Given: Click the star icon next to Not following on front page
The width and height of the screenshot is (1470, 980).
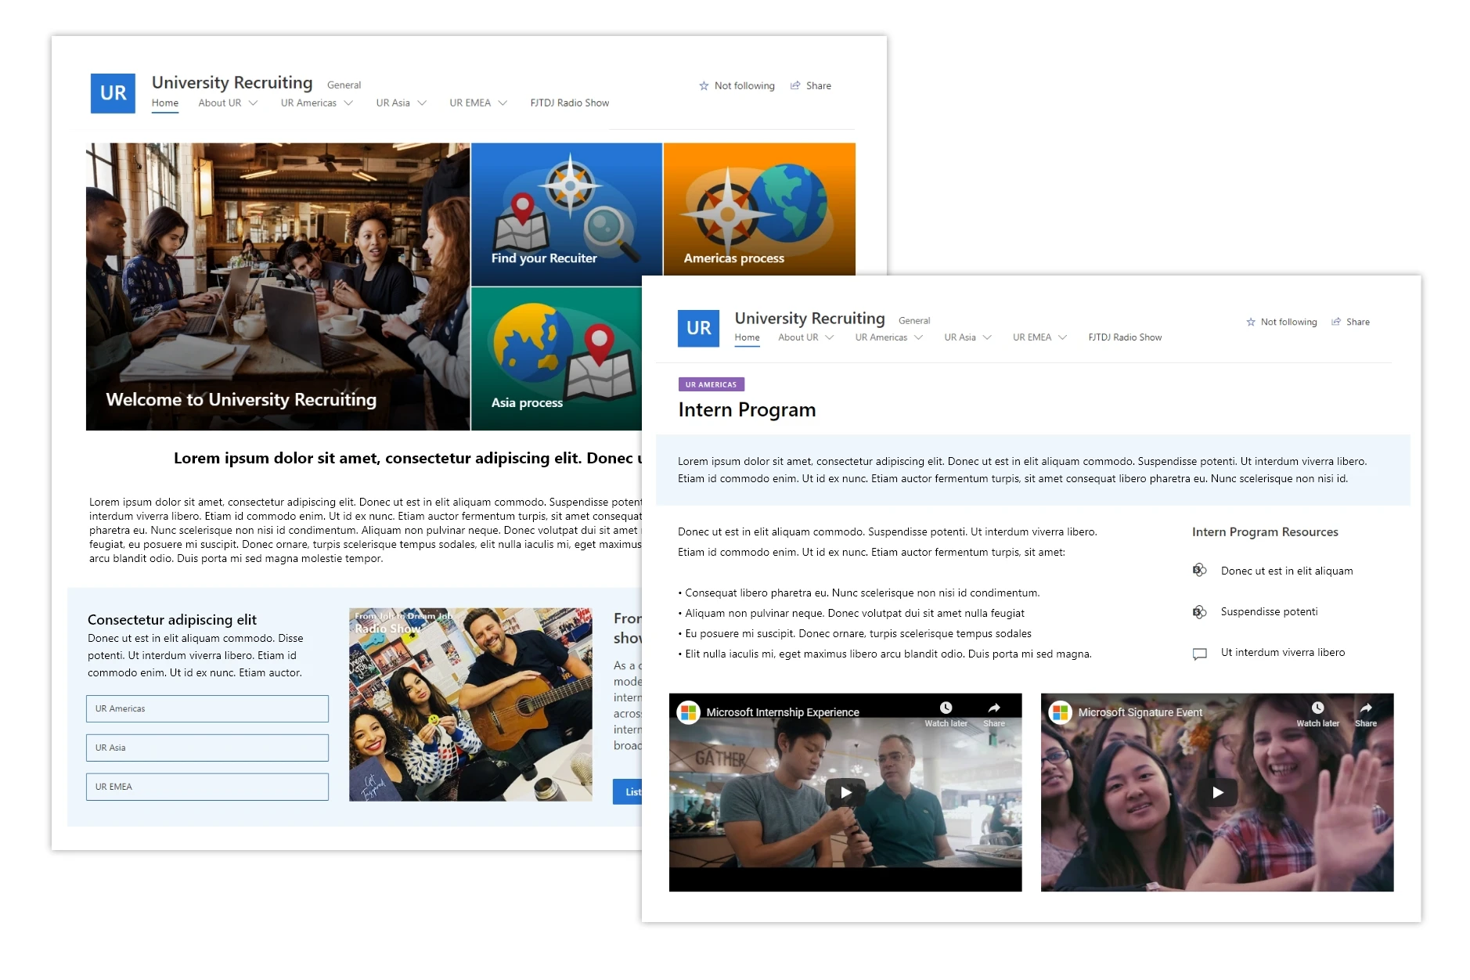Looking at the screenshot, I should 1250,322.
